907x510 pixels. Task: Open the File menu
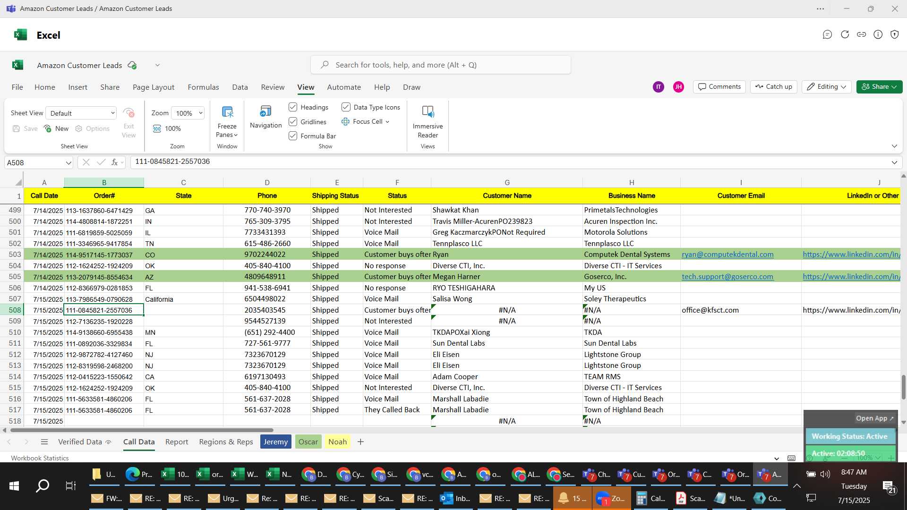pos(17,87)
